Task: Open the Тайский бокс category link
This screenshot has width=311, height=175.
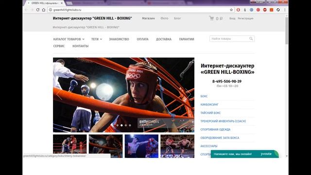Action: pyautogui.click(x=210, y=113)
